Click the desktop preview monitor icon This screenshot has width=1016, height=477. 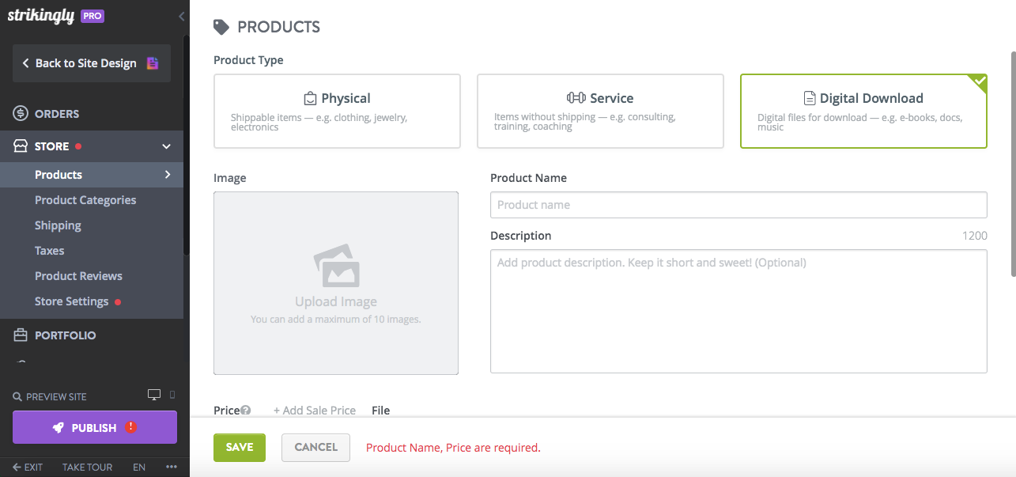tap(153, 394)
